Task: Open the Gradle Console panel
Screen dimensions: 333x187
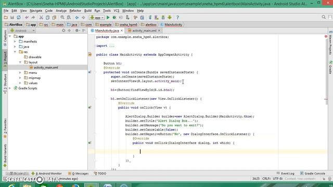Action: click(313, 173)
